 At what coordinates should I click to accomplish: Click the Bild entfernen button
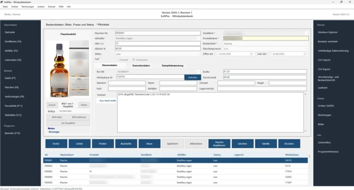point(79,117)
